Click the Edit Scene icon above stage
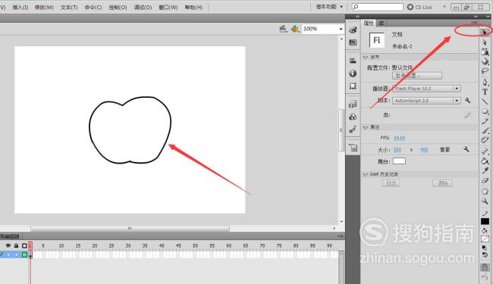Screen dimensions: 493x284 pos(284,29)
